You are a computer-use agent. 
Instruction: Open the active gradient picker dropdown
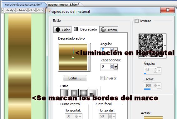point(89,57)
